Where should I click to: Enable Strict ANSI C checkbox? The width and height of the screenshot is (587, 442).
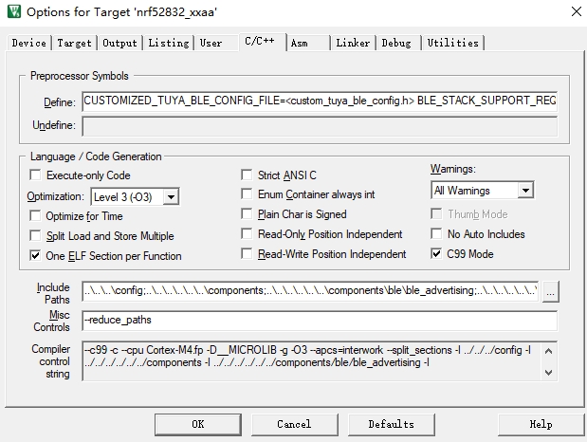(247, 175)
